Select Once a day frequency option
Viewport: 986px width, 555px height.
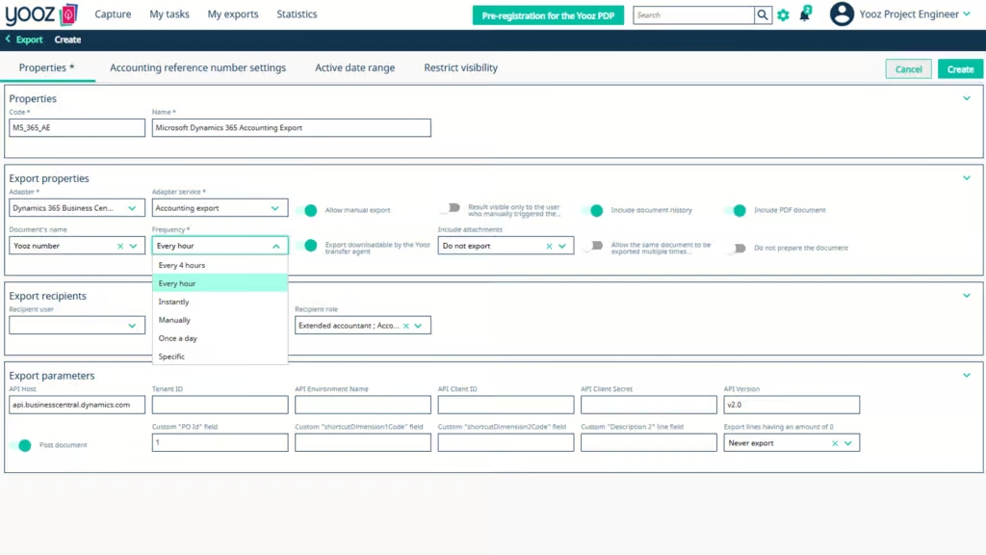click(221, 338)
